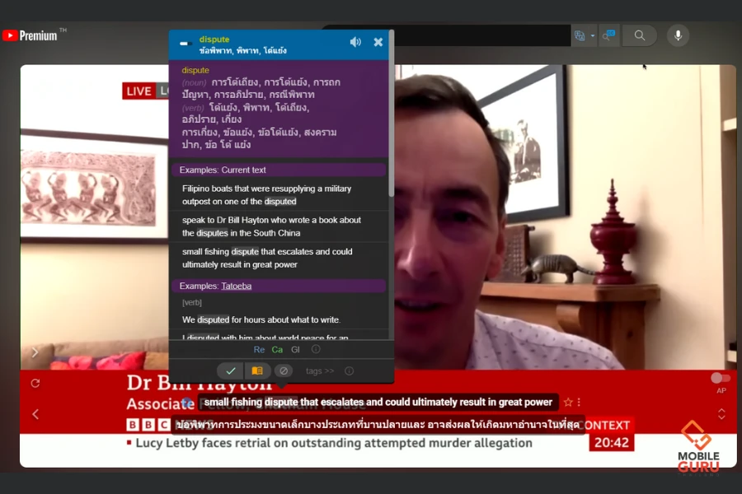The width and height of the screenshot is (742, 494).
Task: Mark word as known with checkmark
Action: [x=231, y=371]
